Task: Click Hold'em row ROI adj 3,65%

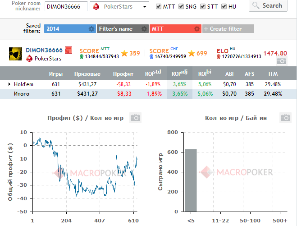Action: [179, 84]
